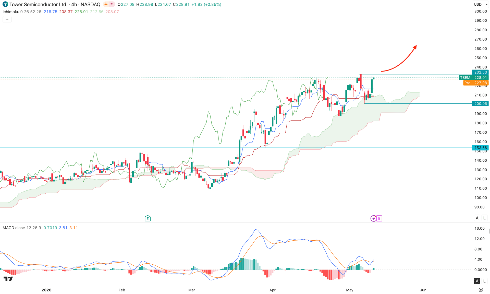Viewport: 490px width, 294px height.
Task: Click the 16.00 MACD axis label
Action: pyautogui.click(x=480, y=228)
